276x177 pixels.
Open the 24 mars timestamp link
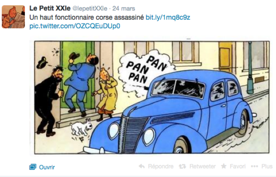(x=124, y=9)
